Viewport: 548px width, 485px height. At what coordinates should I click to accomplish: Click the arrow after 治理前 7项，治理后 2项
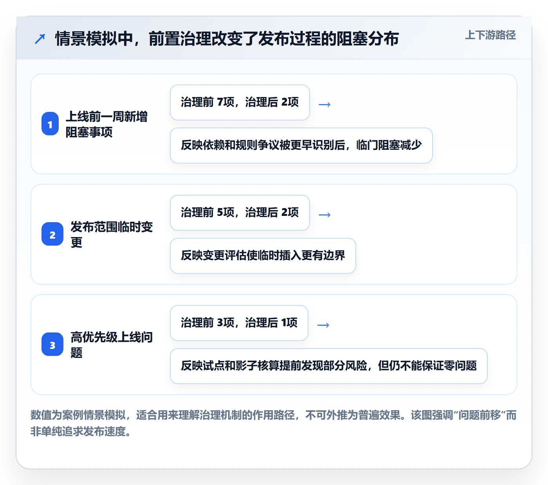[324, 104]
